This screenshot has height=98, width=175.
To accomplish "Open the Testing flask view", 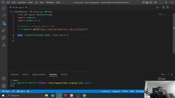I will point(4,45).
